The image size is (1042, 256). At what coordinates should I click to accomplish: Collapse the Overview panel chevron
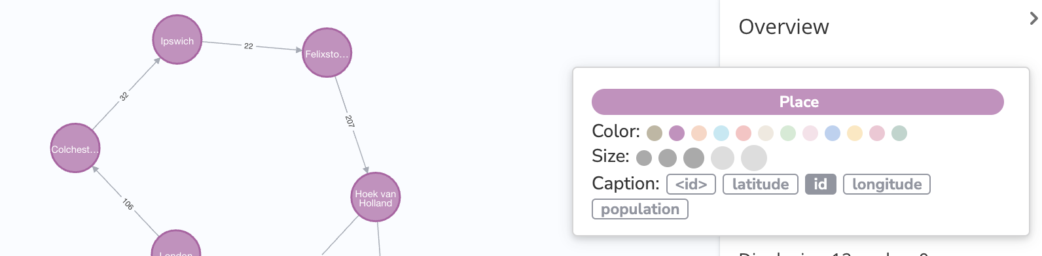pyautogui.click(x=1033, y=18)
